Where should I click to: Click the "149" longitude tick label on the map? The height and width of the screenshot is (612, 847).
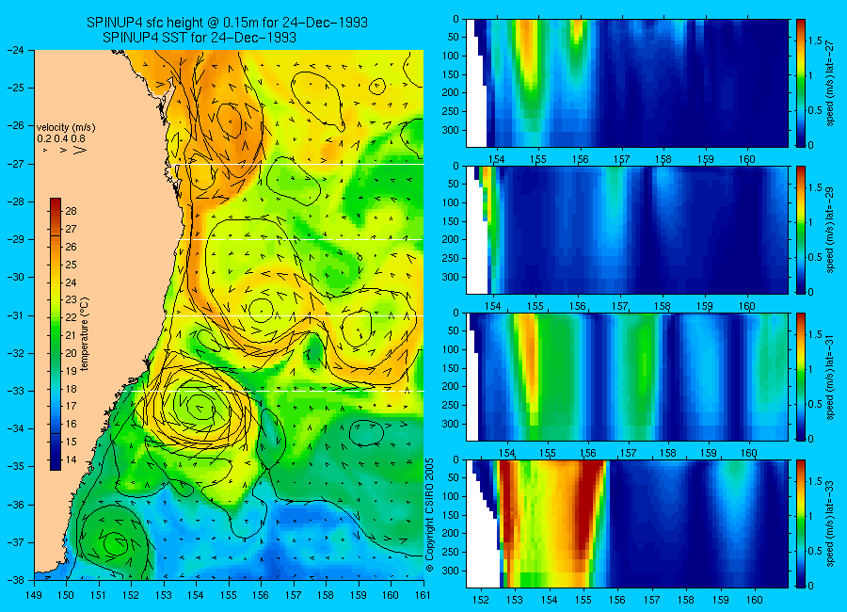[34, 595]
